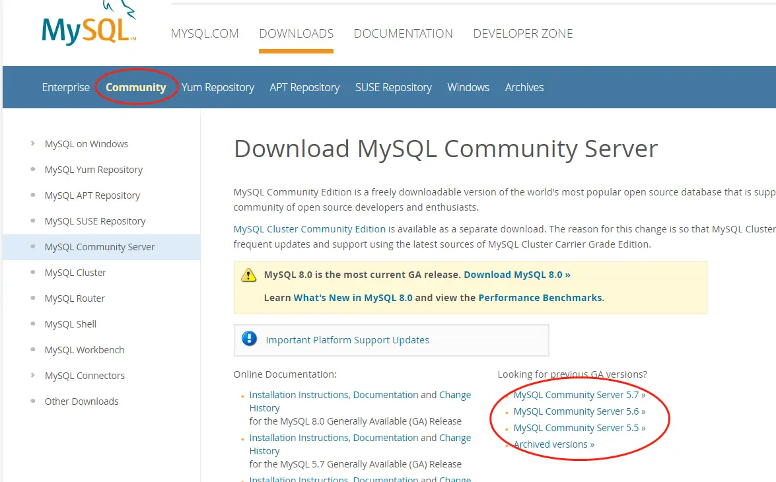
Task: Select Windows in the blue bar
Action: click(x=468, y=88)
